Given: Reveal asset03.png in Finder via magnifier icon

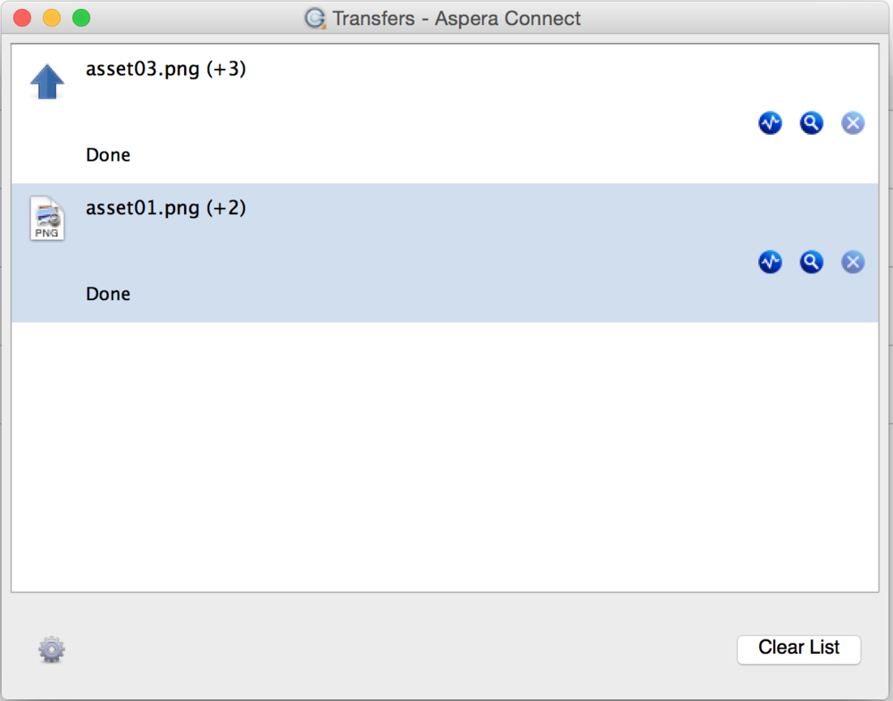Looking at the screenshot, I should 811,123.
